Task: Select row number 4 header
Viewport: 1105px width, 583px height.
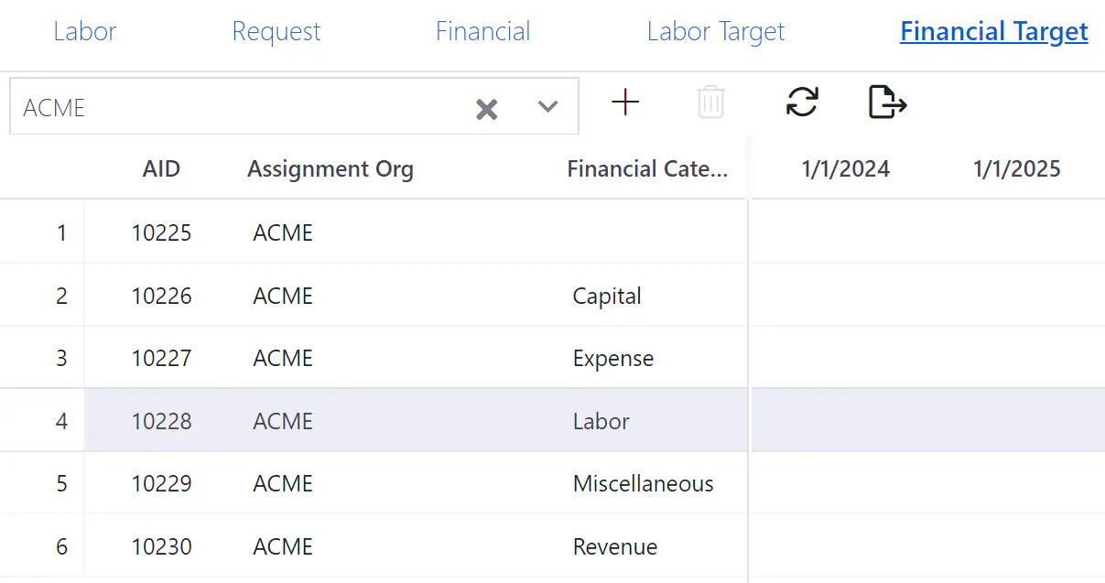Action: (x=61, y=421)
